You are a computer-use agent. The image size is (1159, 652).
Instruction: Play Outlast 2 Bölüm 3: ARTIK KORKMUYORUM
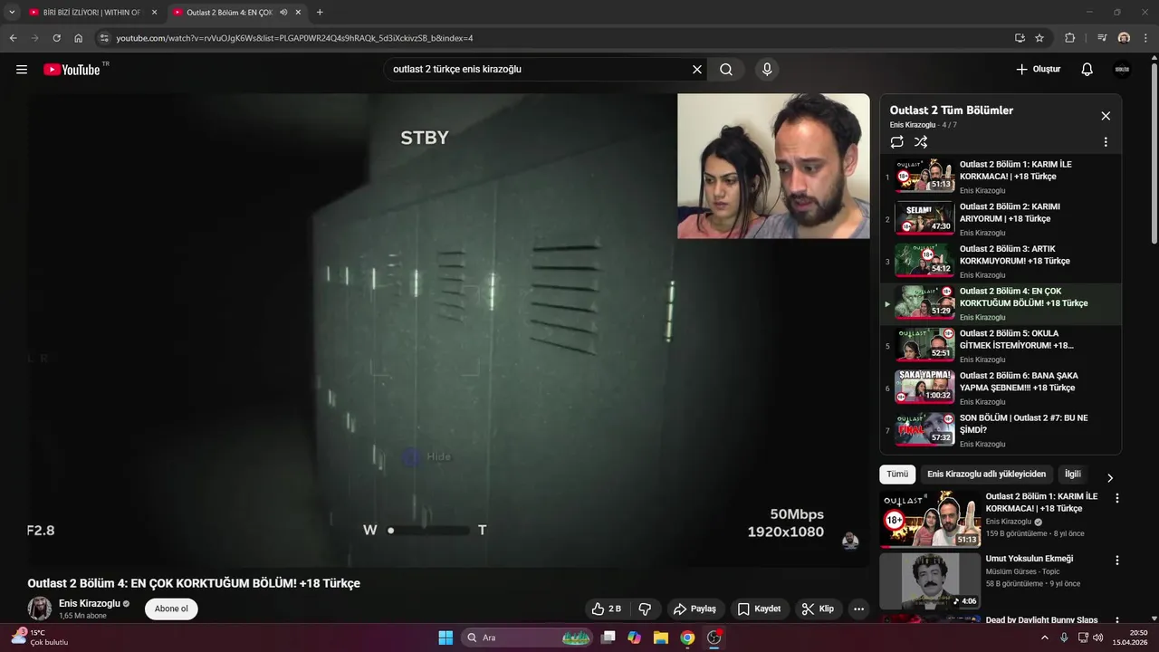pyautogui.click(x=1001, y=262)
